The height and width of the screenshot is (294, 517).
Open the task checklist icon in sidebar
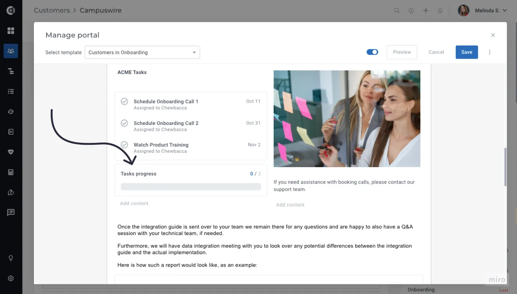(11, 91)
